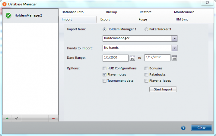Screen dimensions: 216x136
Task: Enable the HUD Configurations checkbox
Action: 104,68
